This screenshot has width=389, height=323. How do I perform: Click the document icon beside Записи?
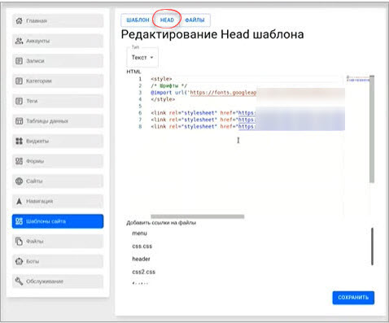19,61
